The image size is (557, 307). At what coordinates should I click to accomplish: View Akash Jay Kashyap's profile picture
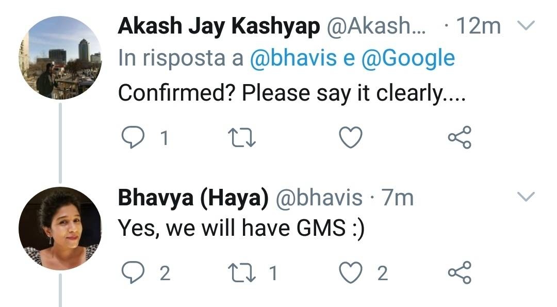60,57
